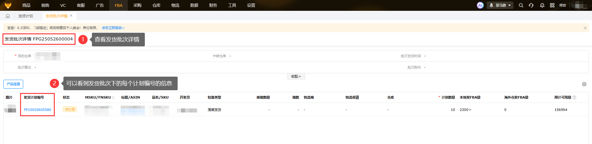Open the 工具 menu
Screen dimensions: 592x144
(x=232, y=5)
